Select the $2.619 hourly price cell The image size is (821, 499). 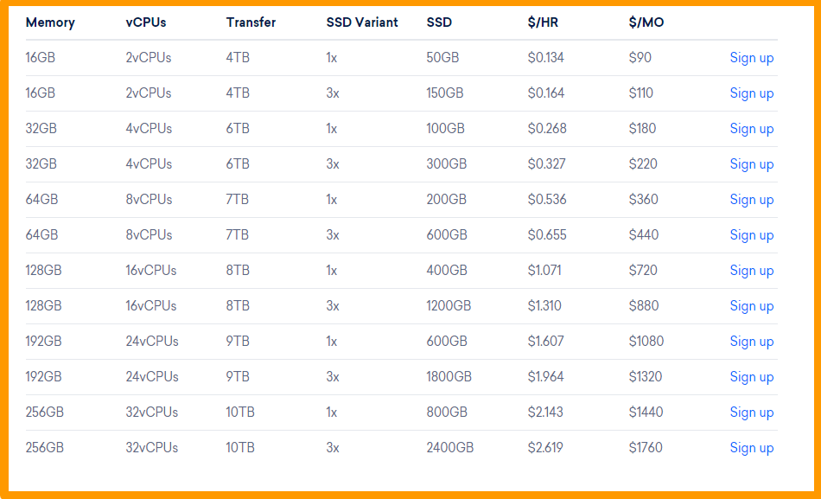tap(546, 447)
